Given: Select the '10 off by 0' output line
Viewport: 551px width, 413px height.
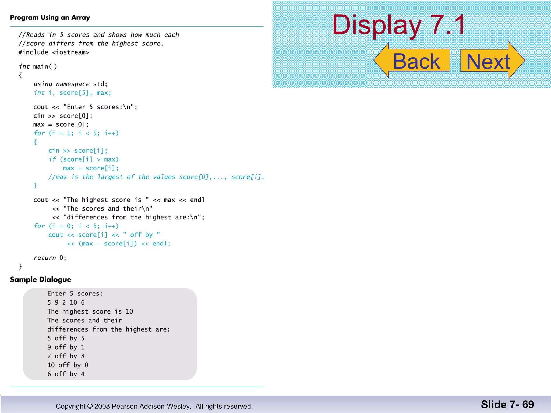Looking at the screenshot, I should tap(68, 365).
